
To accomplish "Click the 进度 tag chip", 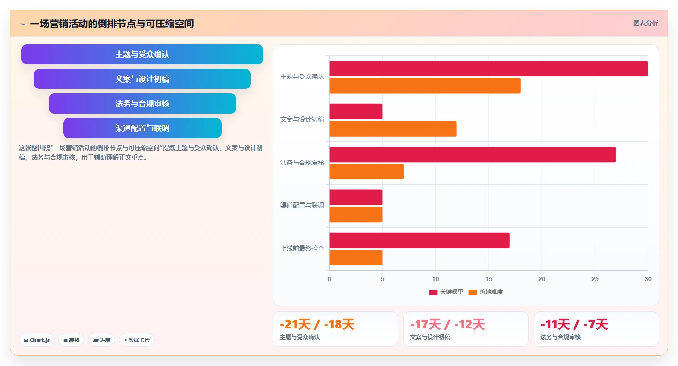I will [x=102, y=340].
